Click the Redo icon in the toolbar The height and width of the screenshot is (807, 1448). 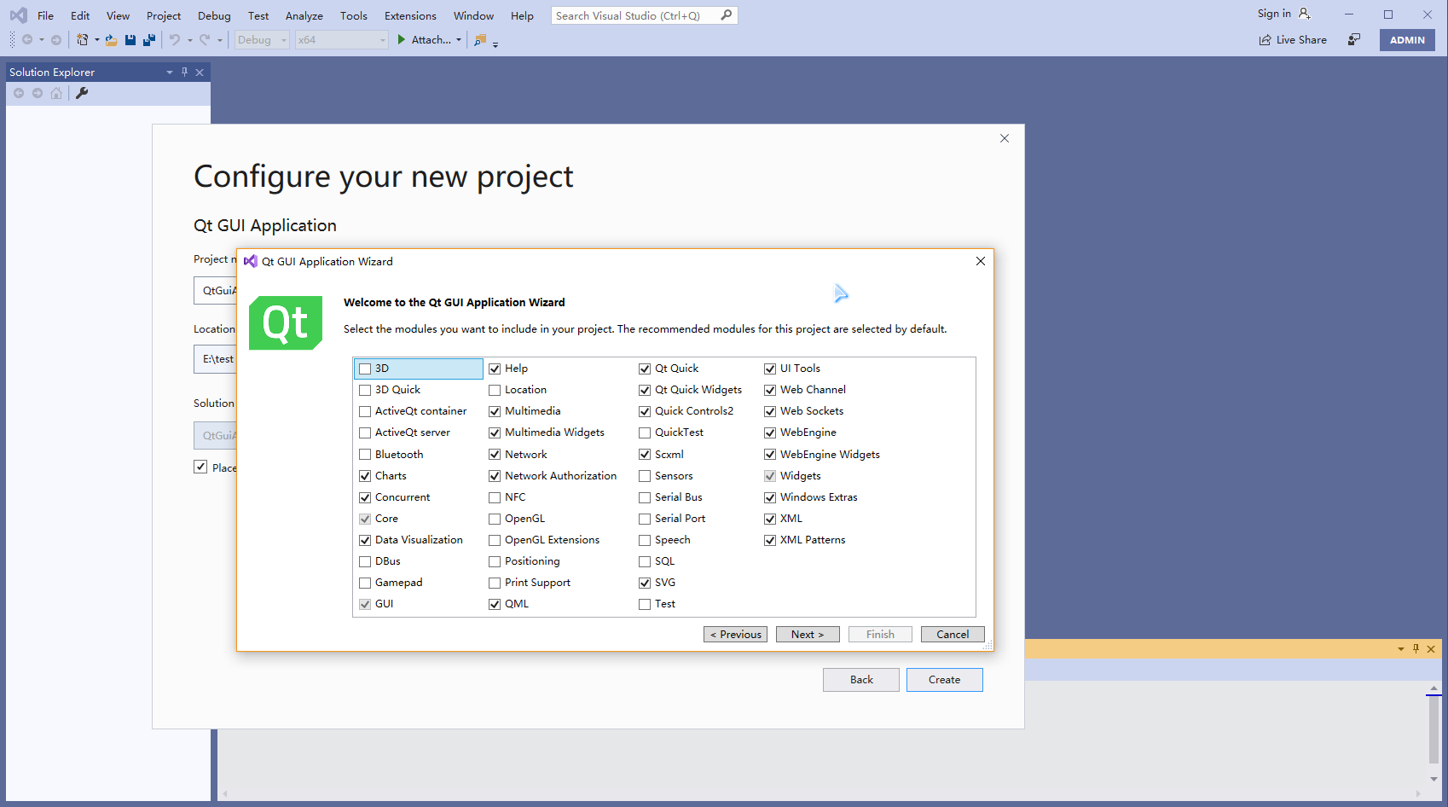[x=205, y=39]
